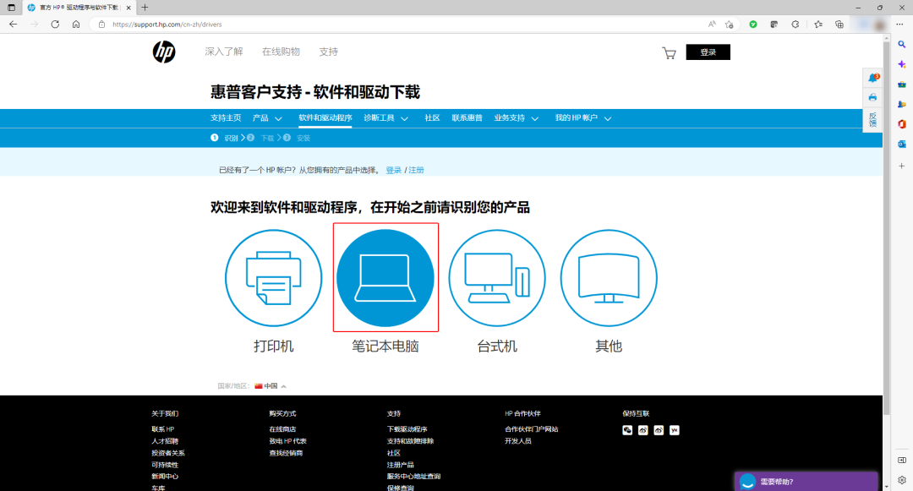This screenshot has width=913, height=491.
Task: Open footer link 开发人员
Action: click(x=518, y=441)
